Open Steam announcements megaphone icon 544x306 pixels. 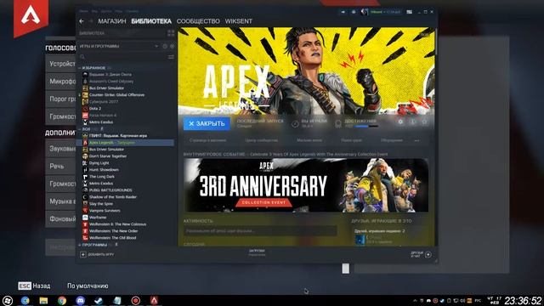[x=343, y=12]
